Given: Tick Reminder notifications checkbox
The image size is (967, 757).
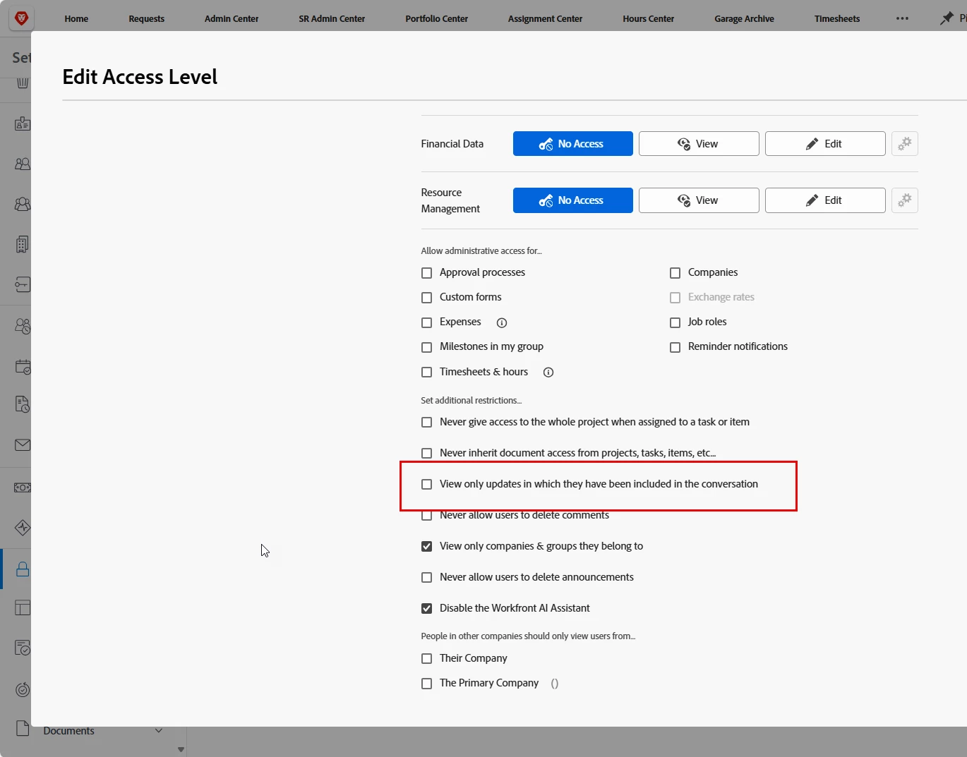Looking at the screenshot, I should tap(675, 347).
